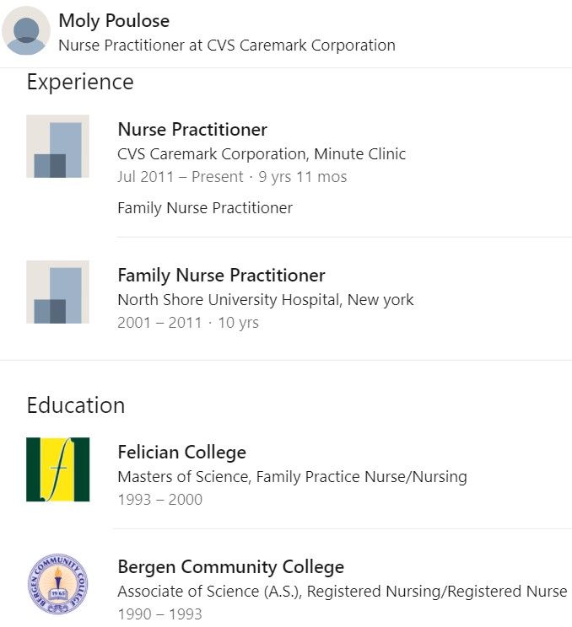Click the Experience section heading
Viewport: 572px width, 627px height.
point(80,83)
